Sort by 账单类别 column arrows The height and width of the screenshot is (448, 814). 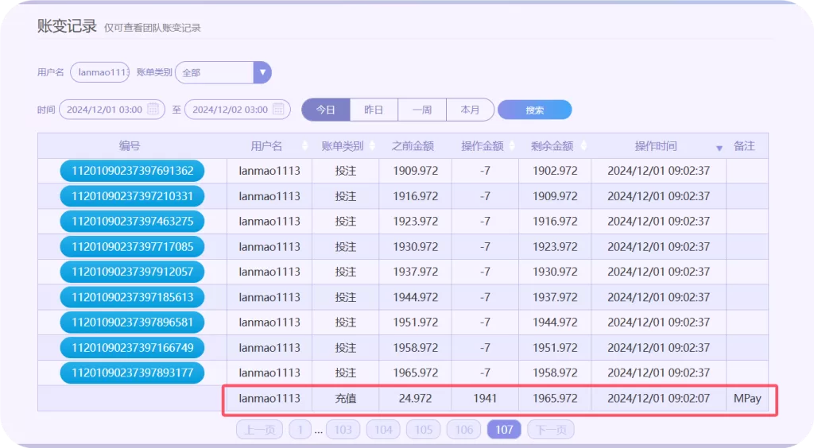[372, 146]
